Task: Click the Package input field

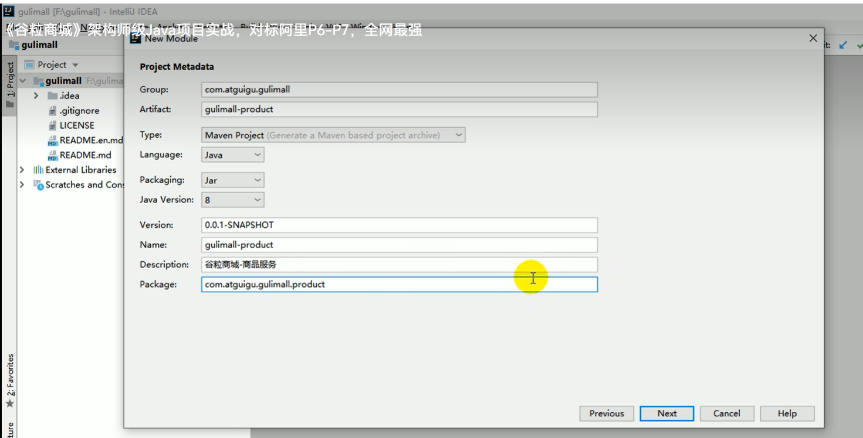Action: [x=400, y=284]
